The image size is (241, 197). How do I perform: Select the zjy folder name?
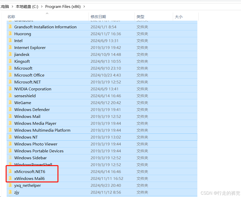(17, 192)
